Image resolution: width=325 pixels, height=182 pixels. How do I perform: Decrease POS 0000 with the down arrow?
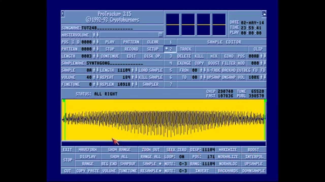click(98, 42)
